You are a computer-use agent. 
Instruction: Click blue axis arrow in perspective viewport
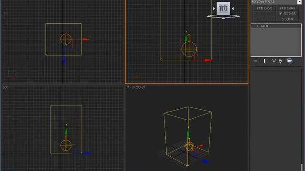tap(205, 161)
